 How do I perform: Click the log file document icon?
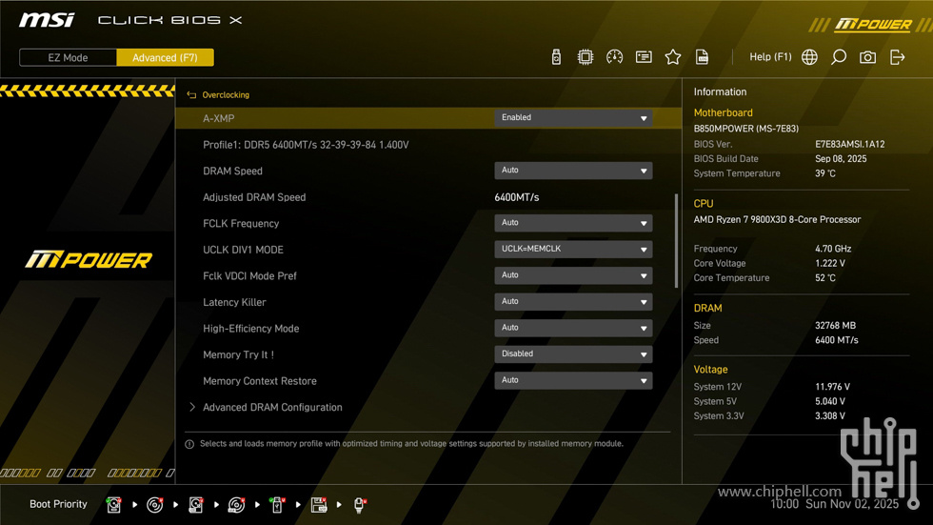coord(703,57)
